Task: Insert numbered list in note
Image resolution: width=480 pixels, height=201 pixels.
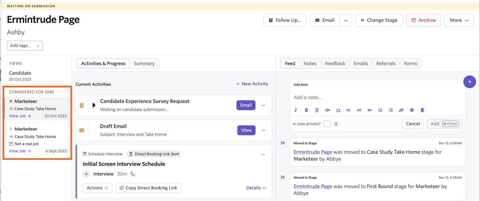Action: click(380, 110)
